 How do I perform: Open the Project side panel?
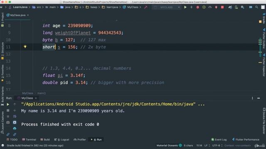(2, 19)
